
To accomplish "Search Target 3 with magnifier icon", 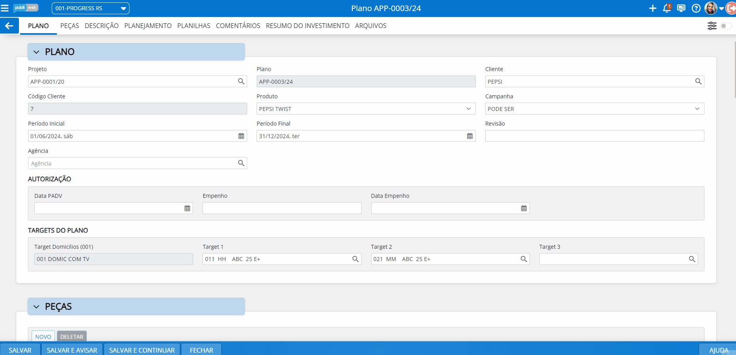I will point(692,259).
